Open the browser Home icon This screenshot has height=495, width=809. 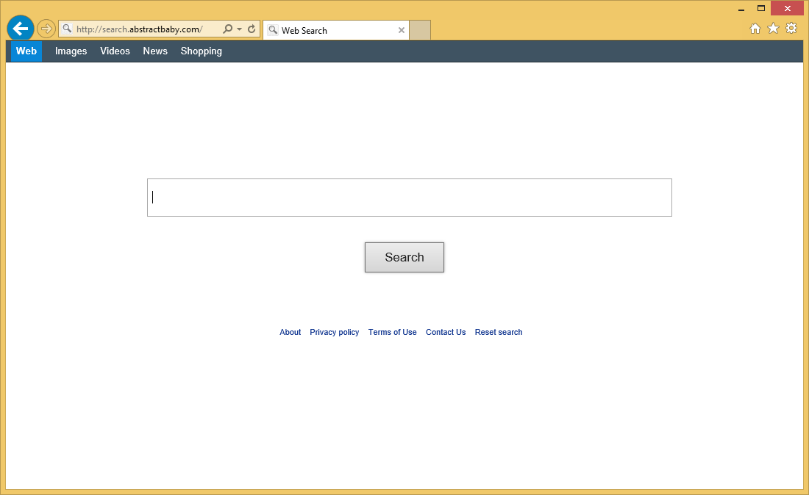pos(755,29)
